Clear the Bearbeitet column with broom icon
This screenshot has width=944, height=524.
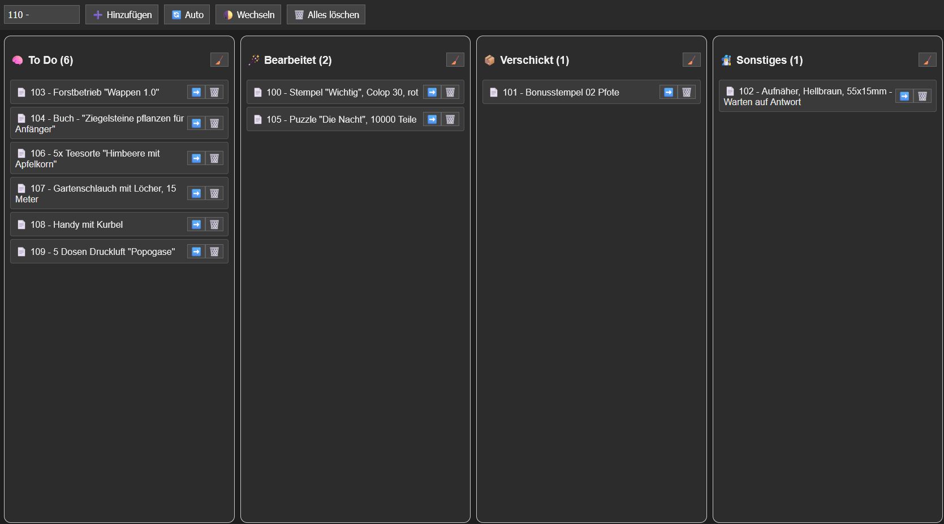click(x=455, y=60)
